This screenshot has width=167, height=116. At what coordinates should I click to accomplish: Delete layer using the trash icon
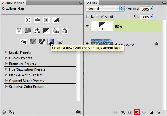(159, 112)
